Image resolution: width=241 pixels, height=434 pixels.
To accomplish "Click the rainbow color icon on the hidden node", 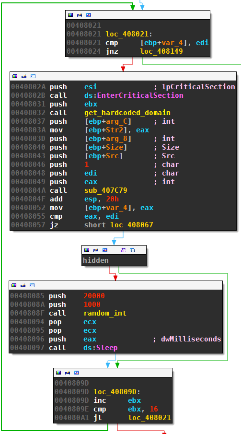I will coord(87,250).
